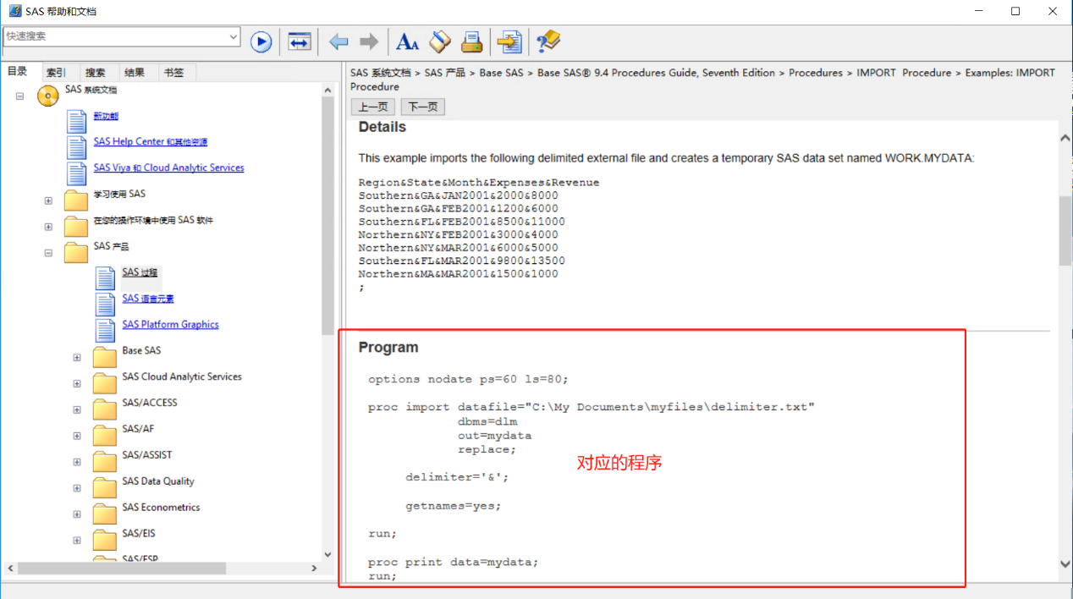Screen dimensions: 1073x599
Task: Click the 上一页 button
Action: (x=372, y=107)
